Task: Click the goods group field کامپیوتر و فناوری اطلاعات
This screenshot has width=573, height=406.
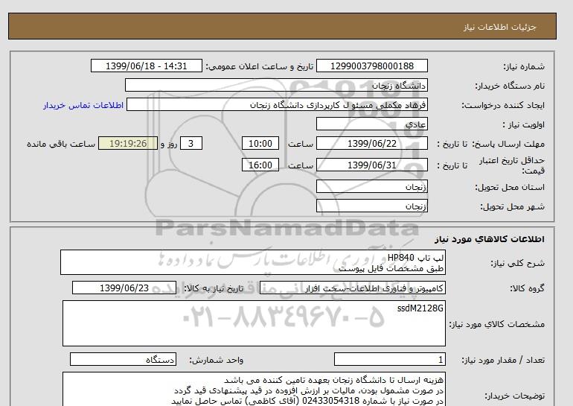Action: [353, 288]
